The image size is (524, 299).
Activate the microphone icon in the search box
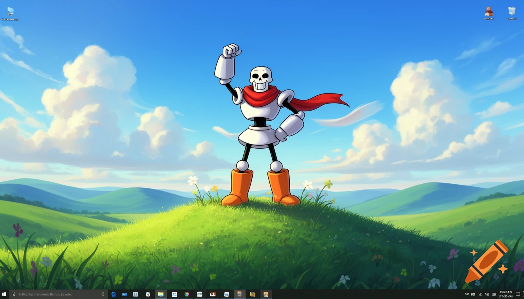103,294
